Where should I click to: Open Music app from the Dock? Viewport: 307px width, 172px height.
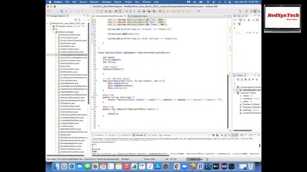coord(127,166)
